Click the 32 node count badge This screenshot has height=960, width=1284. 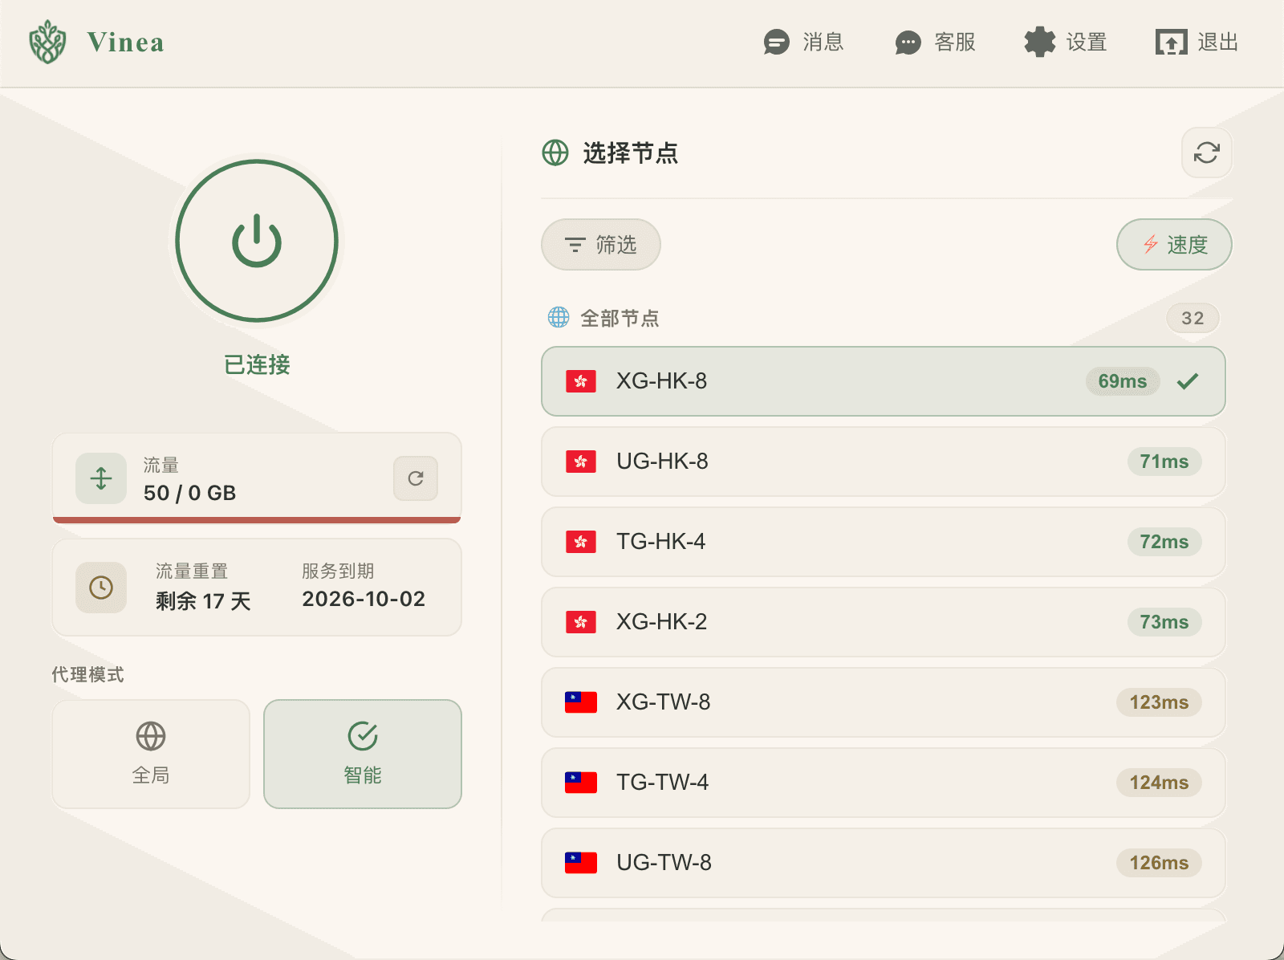pos(1193,319)
